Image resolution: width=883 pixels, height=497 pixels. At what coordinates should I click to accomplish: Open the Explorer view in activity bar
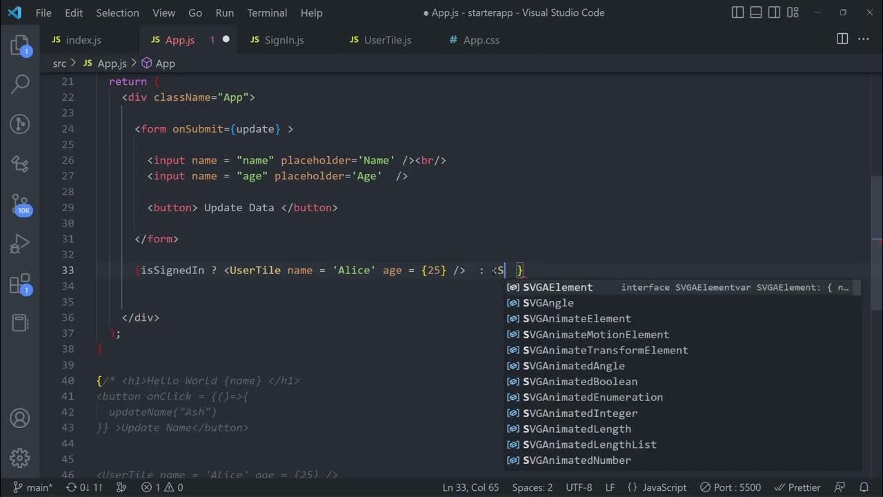pos(20,46)
